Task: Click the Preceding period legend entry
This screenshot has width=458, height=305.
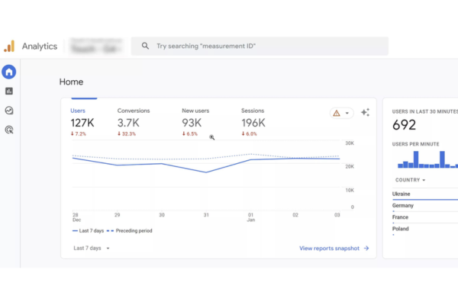Action: pyautogui.click(x=130, y=230)
